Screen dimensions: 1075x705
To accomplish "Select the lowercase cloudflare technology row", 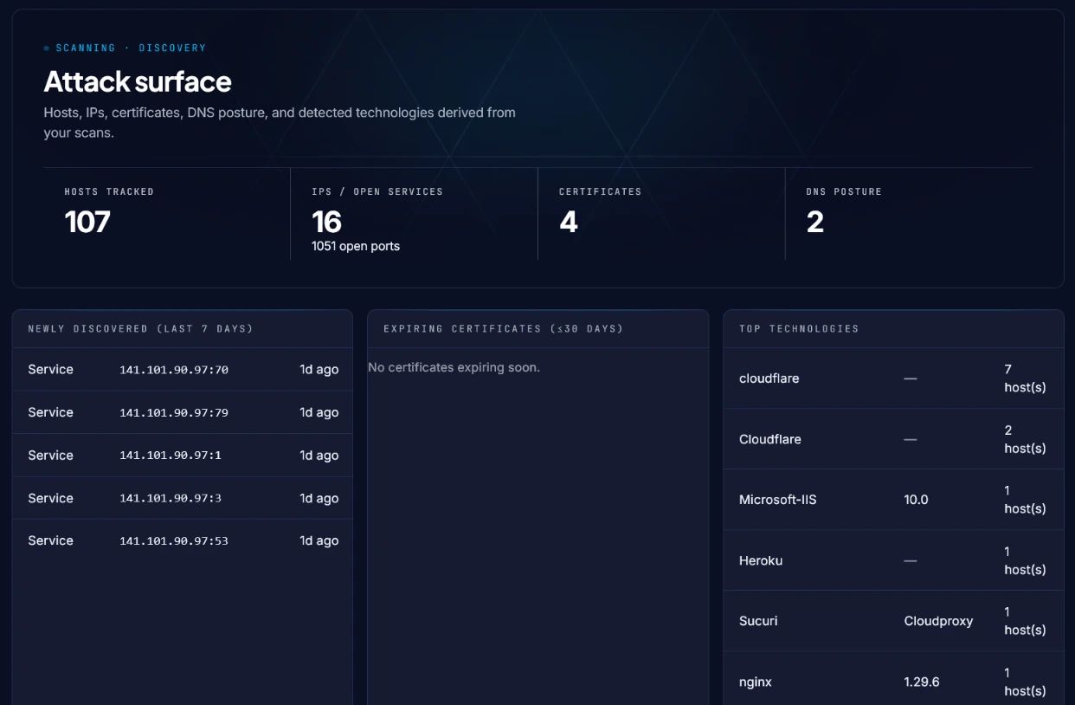I will 893,378.
